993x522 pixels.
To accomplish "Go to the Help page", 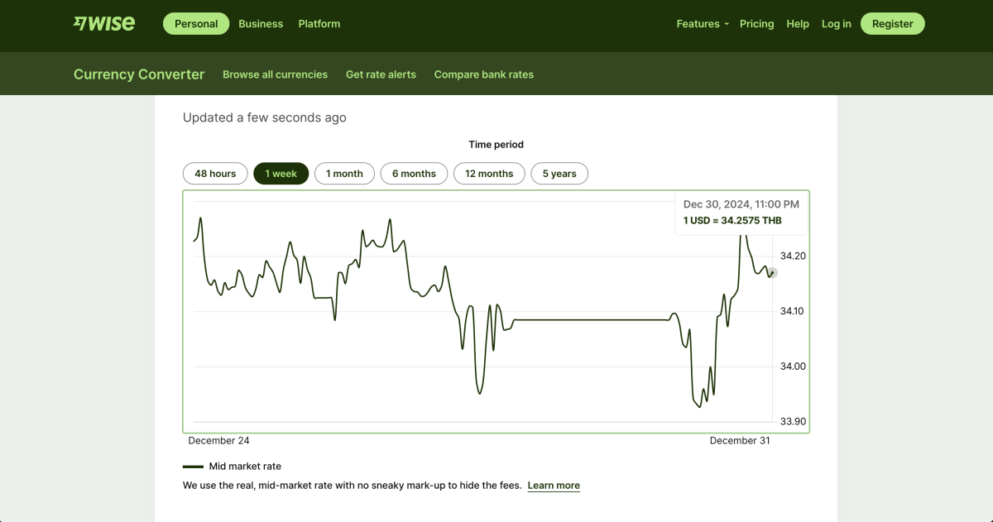I will coord(798,24).
